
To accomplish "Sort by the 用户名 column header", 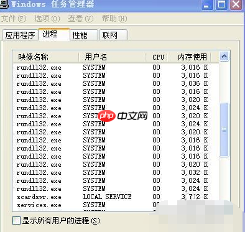I will (112, 57).
